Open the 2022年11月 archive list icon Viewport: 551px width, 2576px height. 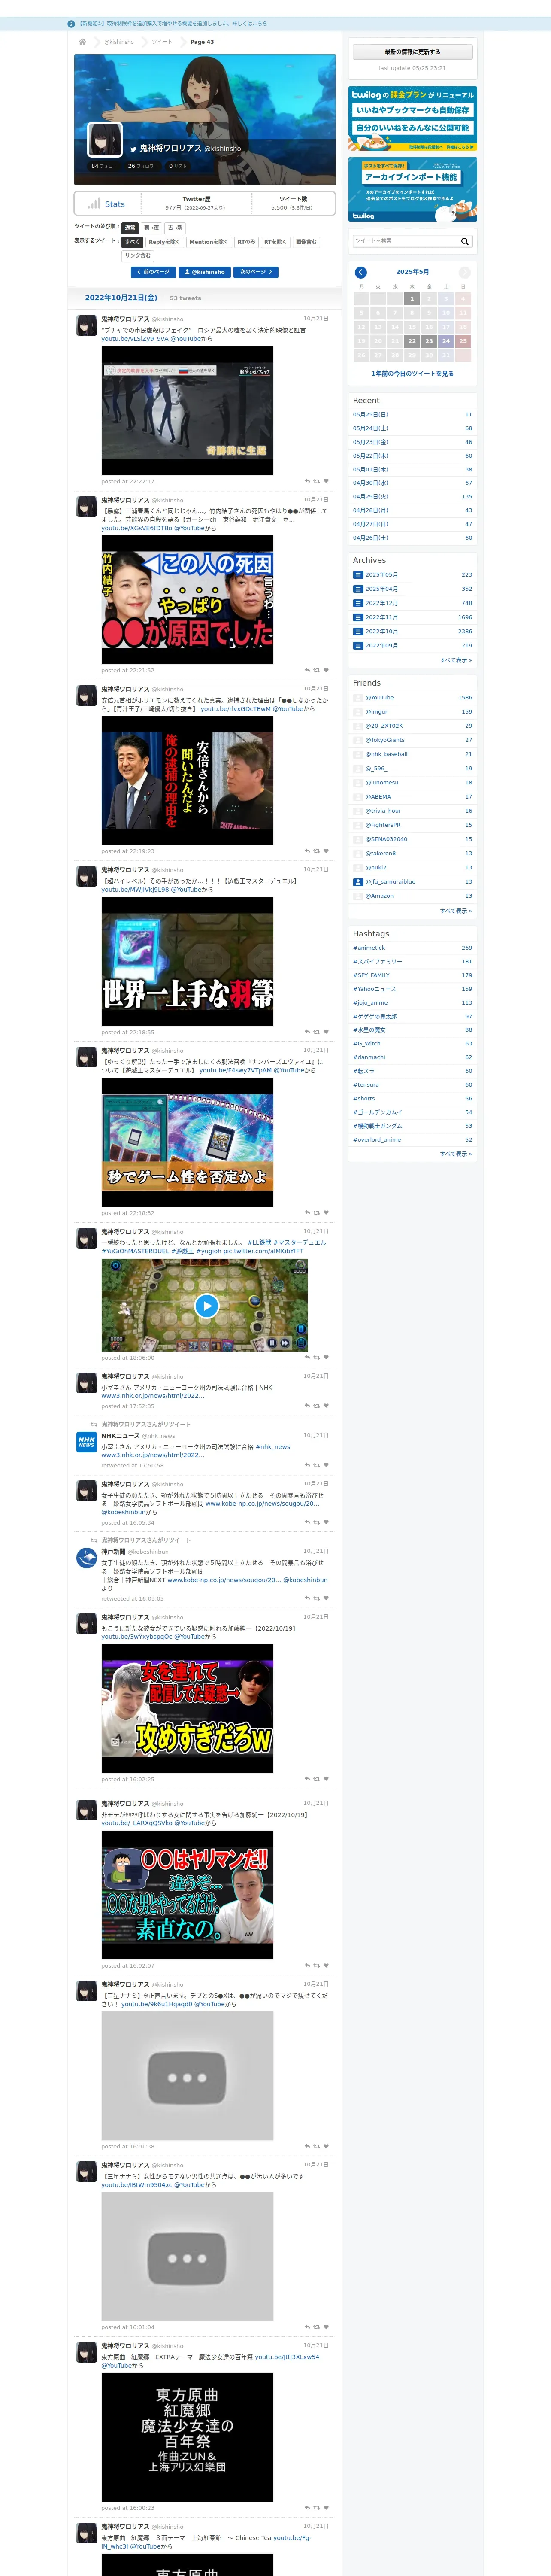(x=358, y=617)
